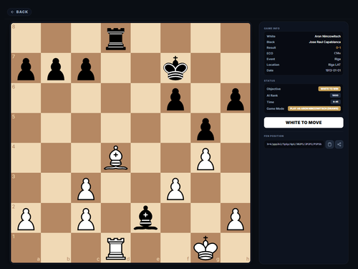The width and height of the screenshot is (358, 269).
Task: Click the empty f2 square
Action: [175, 217]
